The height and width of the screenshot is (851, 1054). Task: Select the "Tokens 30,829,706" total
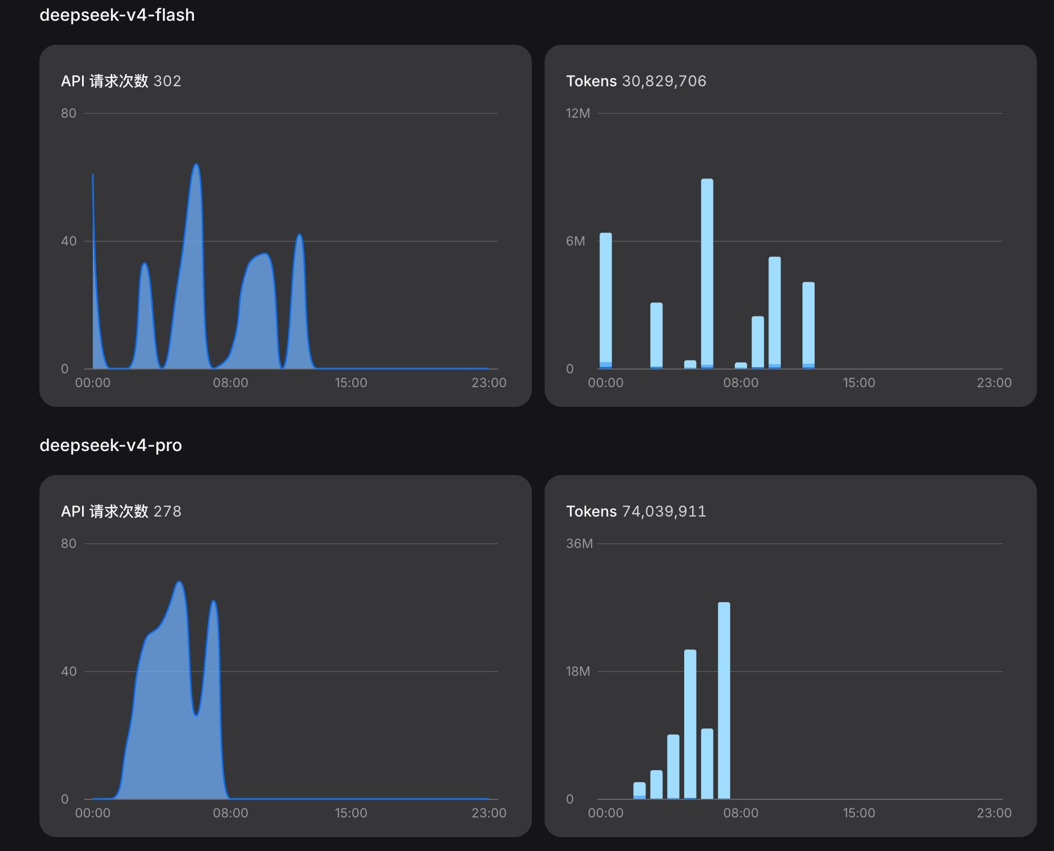pos(636,81)
